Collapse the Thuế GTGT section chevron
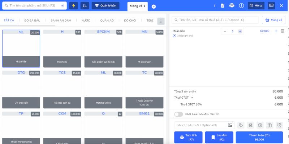This screenshot has width=289, height=144. (192, 98)
